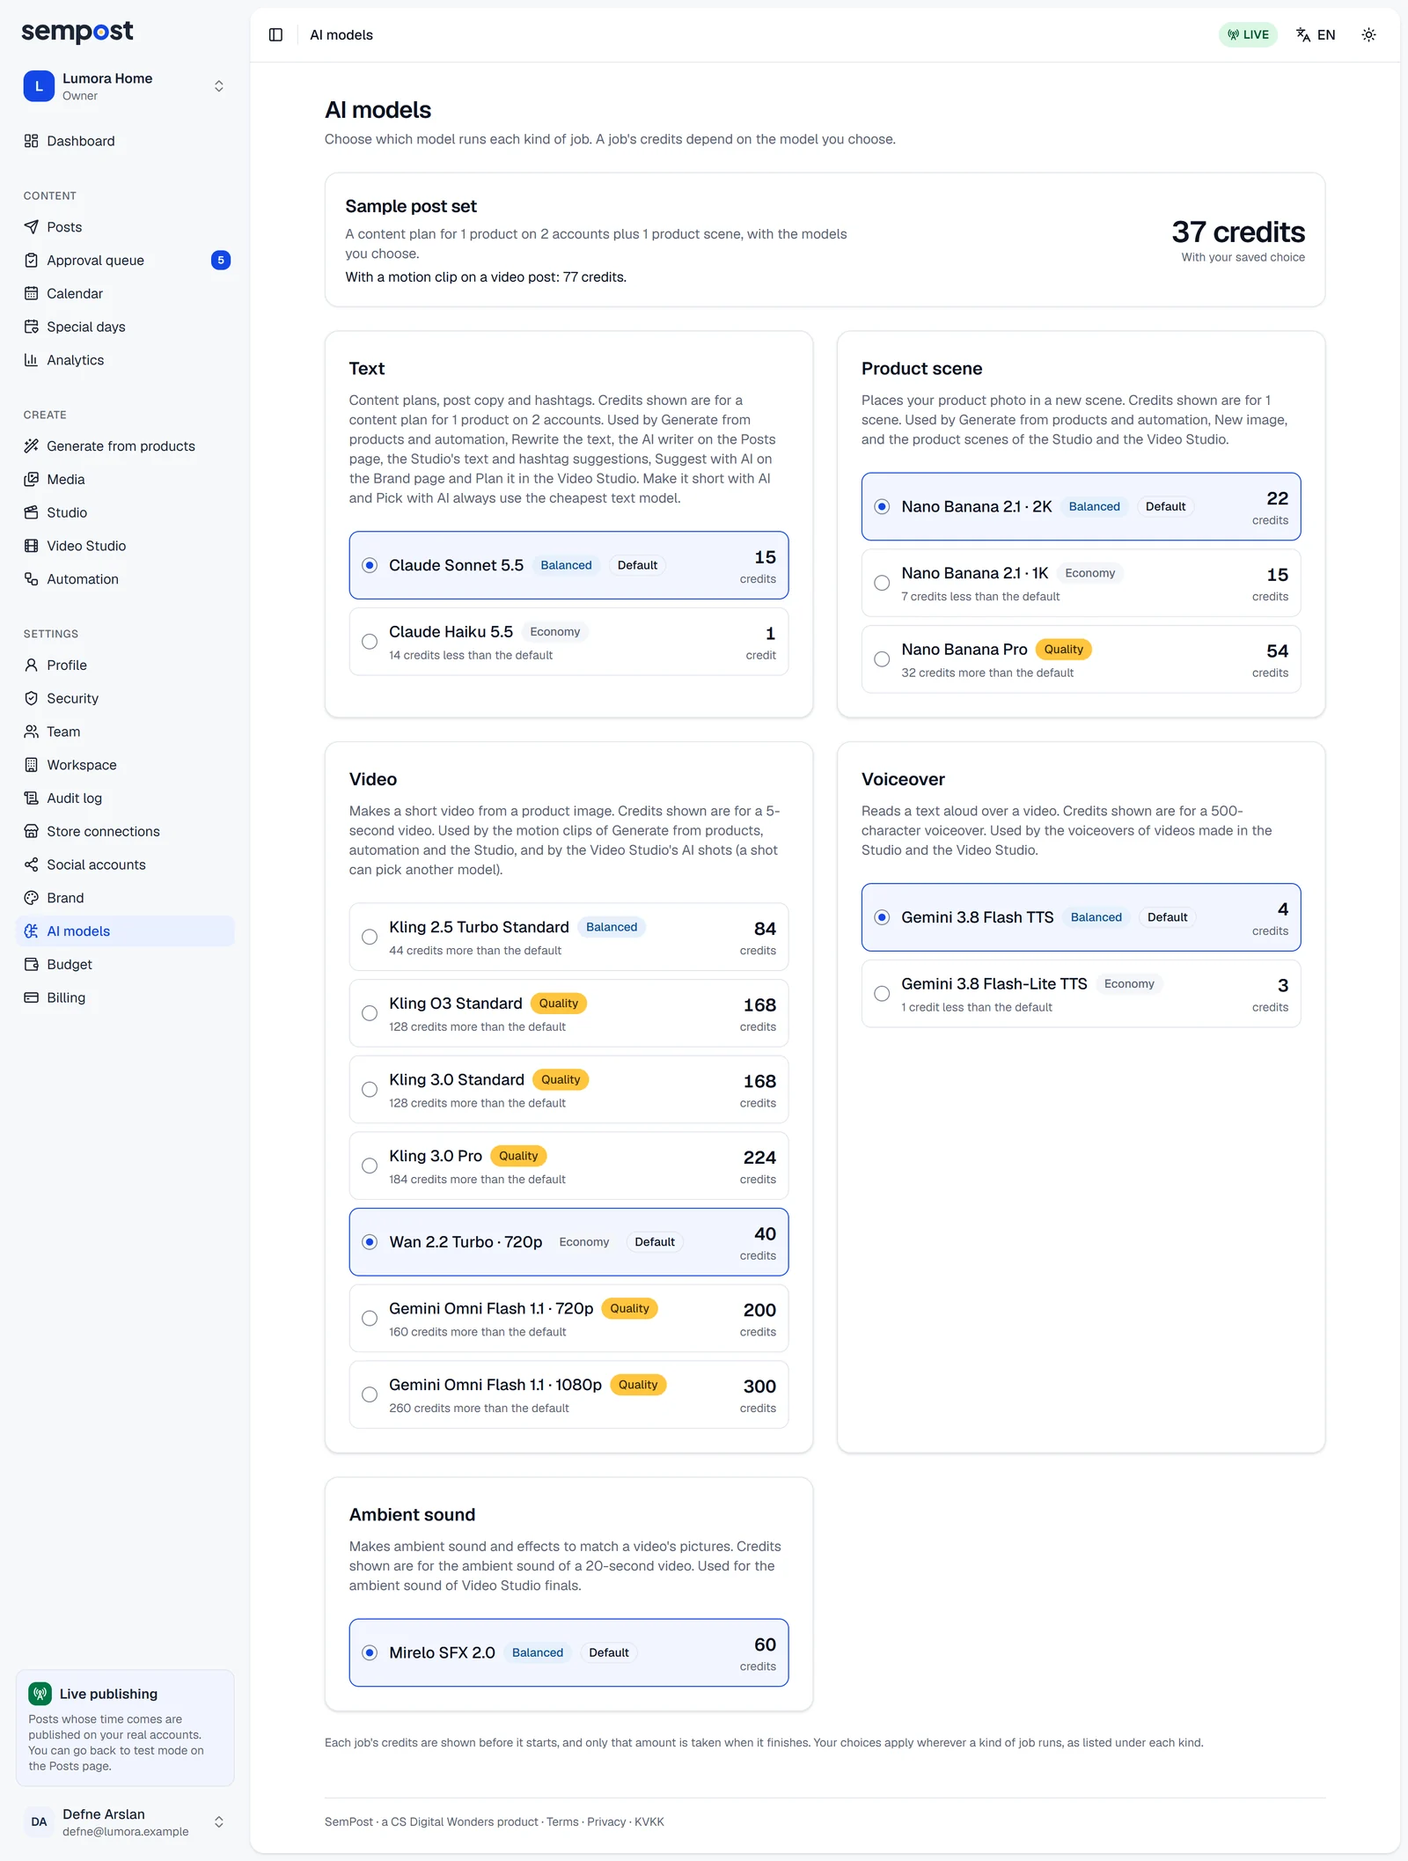Click Generate from products wand icon
Viewport: 1408px width, 1861px height.
click(x=32, y=446)
